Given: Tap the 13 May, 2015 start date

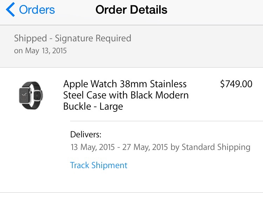Looking at the screenshot, I should point(93,147).
